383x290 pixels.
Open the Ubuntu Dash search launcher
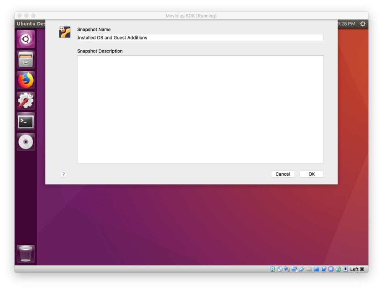click(26, 39)
